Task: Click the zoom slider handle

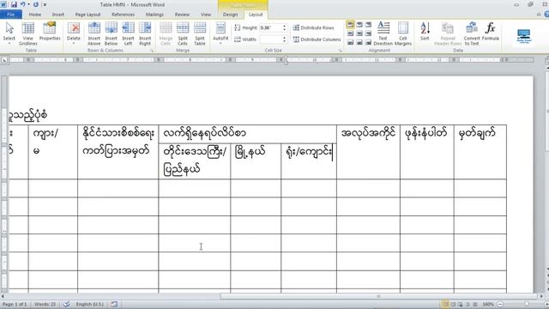Action: pyautogui.click(x=526, y=304)
